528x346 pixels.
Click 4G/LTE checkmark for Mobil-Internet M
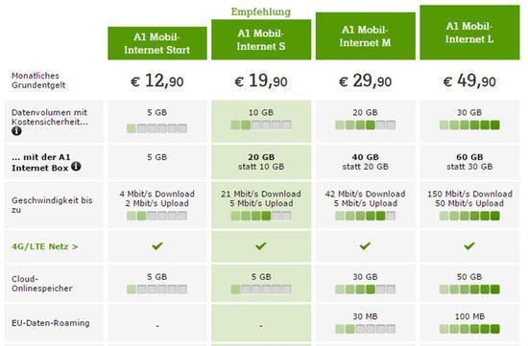pyautogui.click(x=365, y=245)
